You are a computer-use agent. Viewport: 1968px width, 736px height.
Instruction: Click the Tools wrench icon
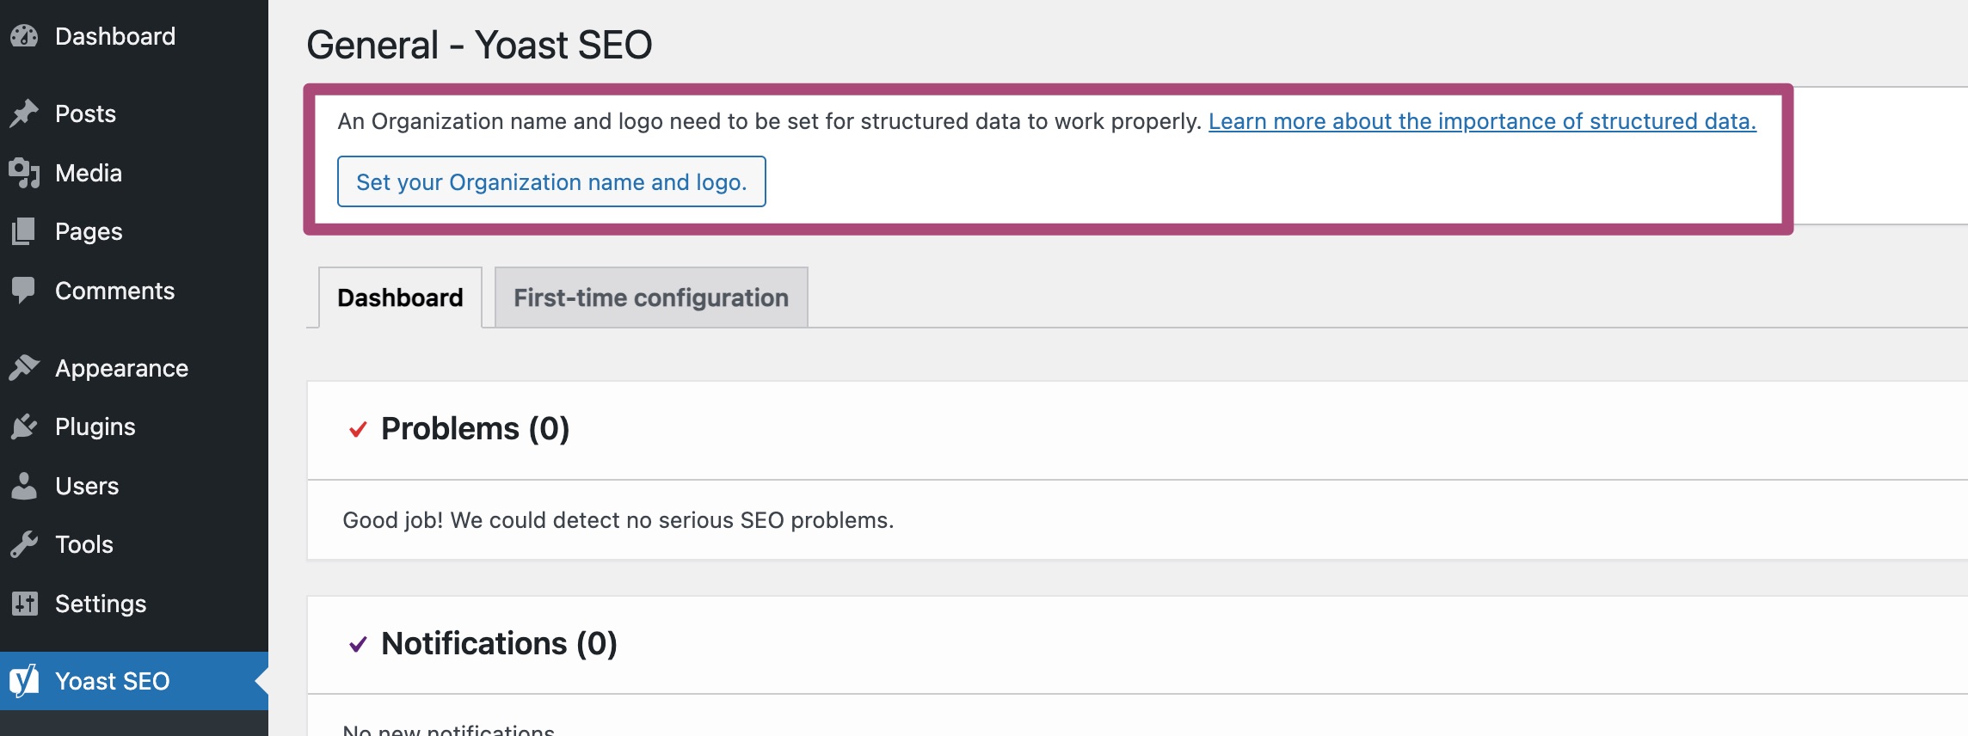(x=24, y=544)
